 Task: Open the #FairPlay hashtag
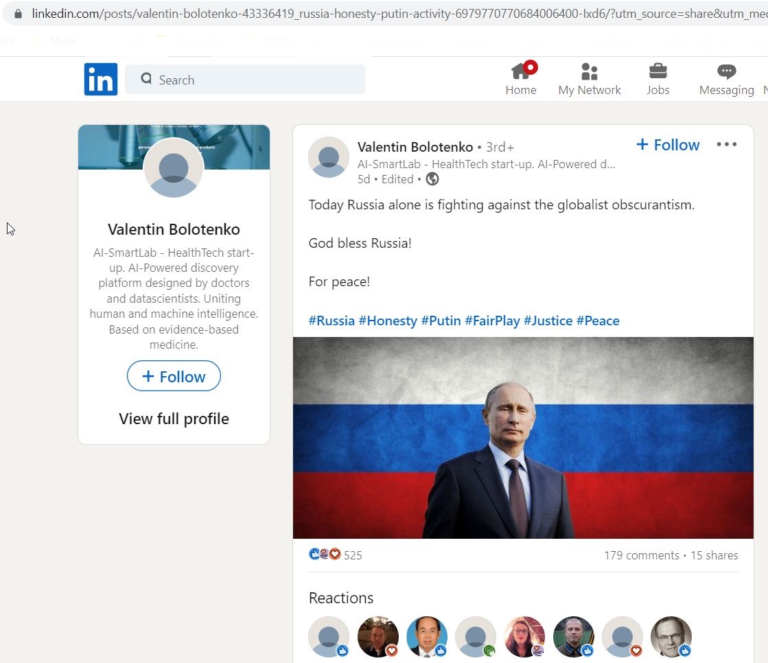click(492, 321)
